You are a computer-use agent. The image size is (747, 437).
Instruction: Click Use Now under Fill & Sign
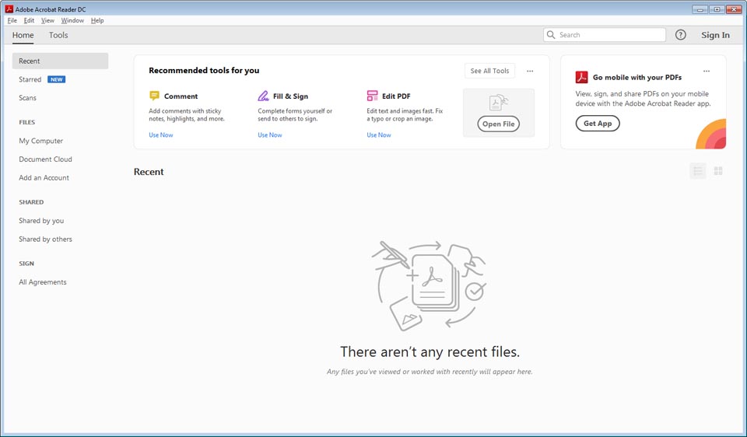tap(270, 135)
